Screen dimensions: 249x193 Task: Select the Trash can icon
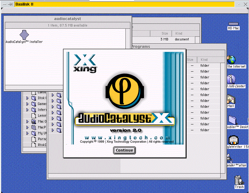click(x=239, y=180)
